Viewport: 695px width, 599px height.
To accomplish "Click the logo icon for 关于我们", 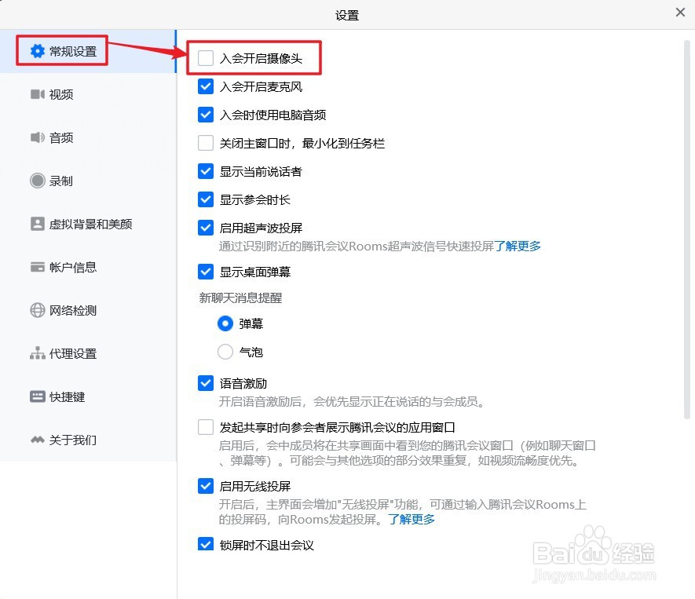I will click(38, 440).
